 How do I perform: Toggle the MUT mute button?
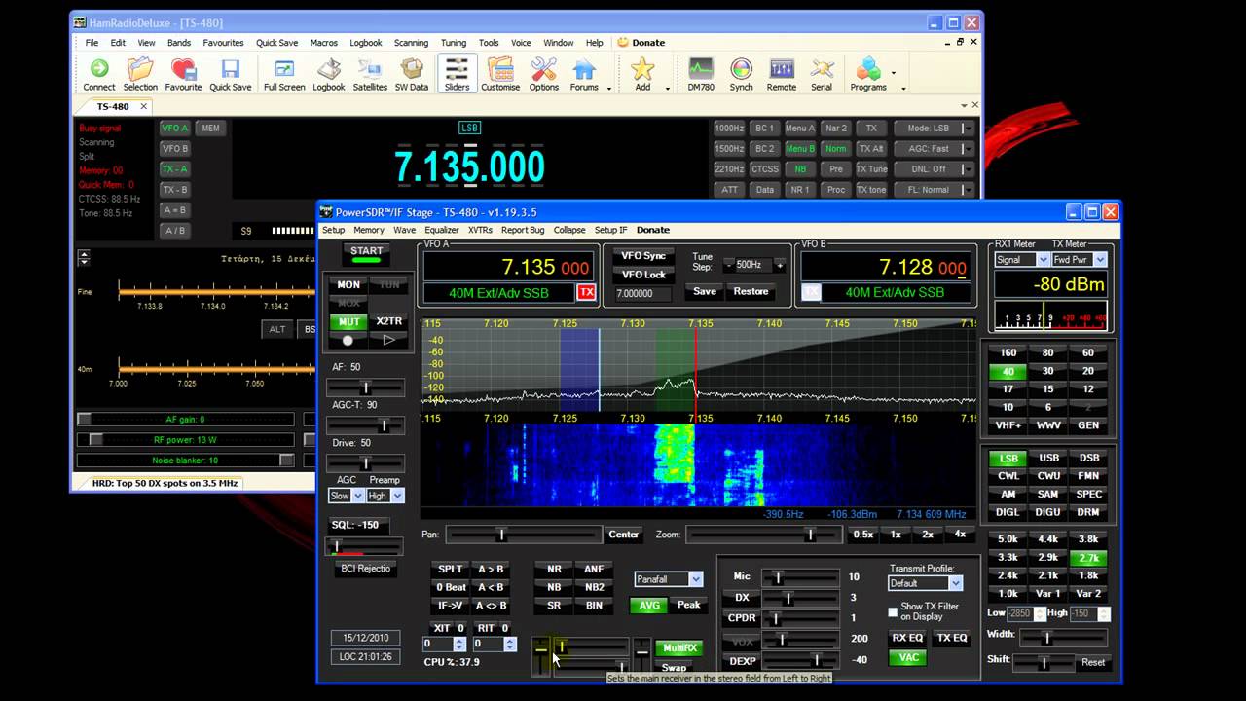(x=348, y=321)
